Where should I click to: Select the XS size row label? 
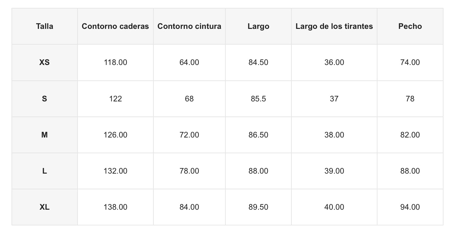pos(44,62)
